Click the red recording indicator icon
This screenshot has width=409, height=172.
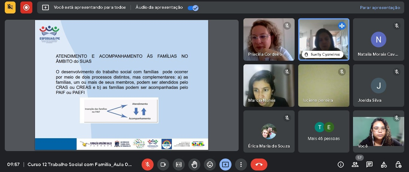point(26,7)
